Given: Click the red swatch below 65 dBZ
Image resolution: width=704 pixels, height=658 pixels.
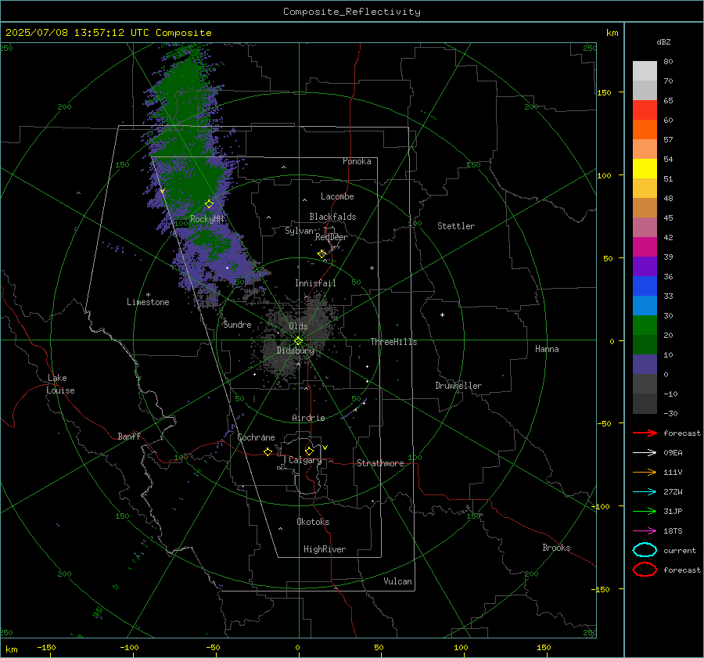Looking at the screenshot, I should pos(645,110).
